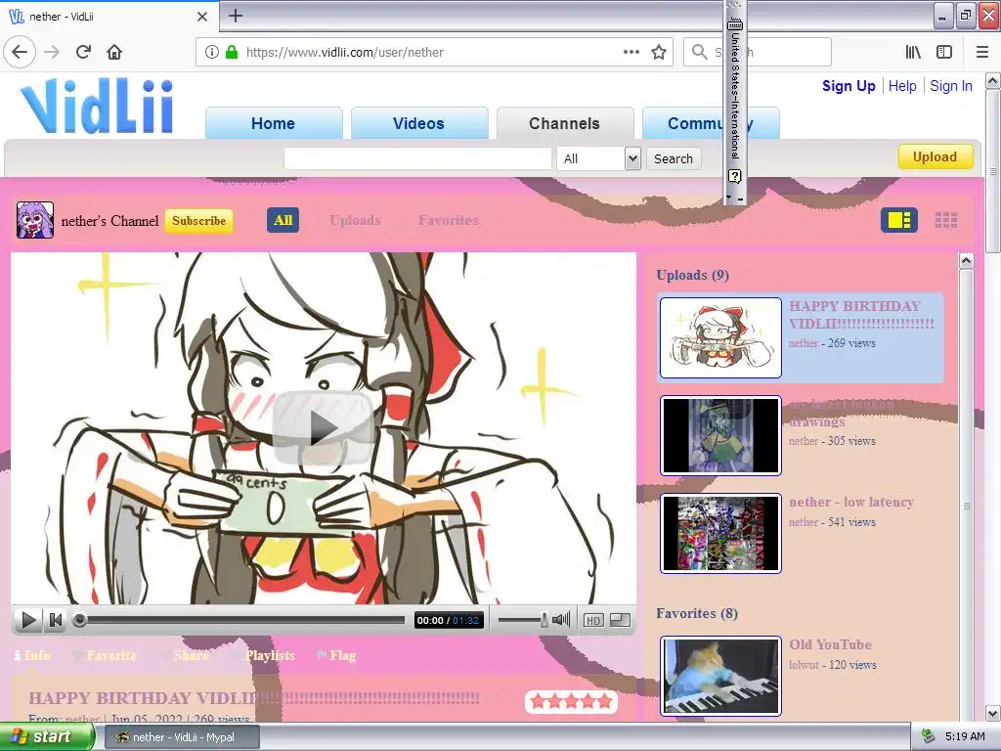Toggle the browser sidebar icon
Screen dimensions: 1001x751
944,52
